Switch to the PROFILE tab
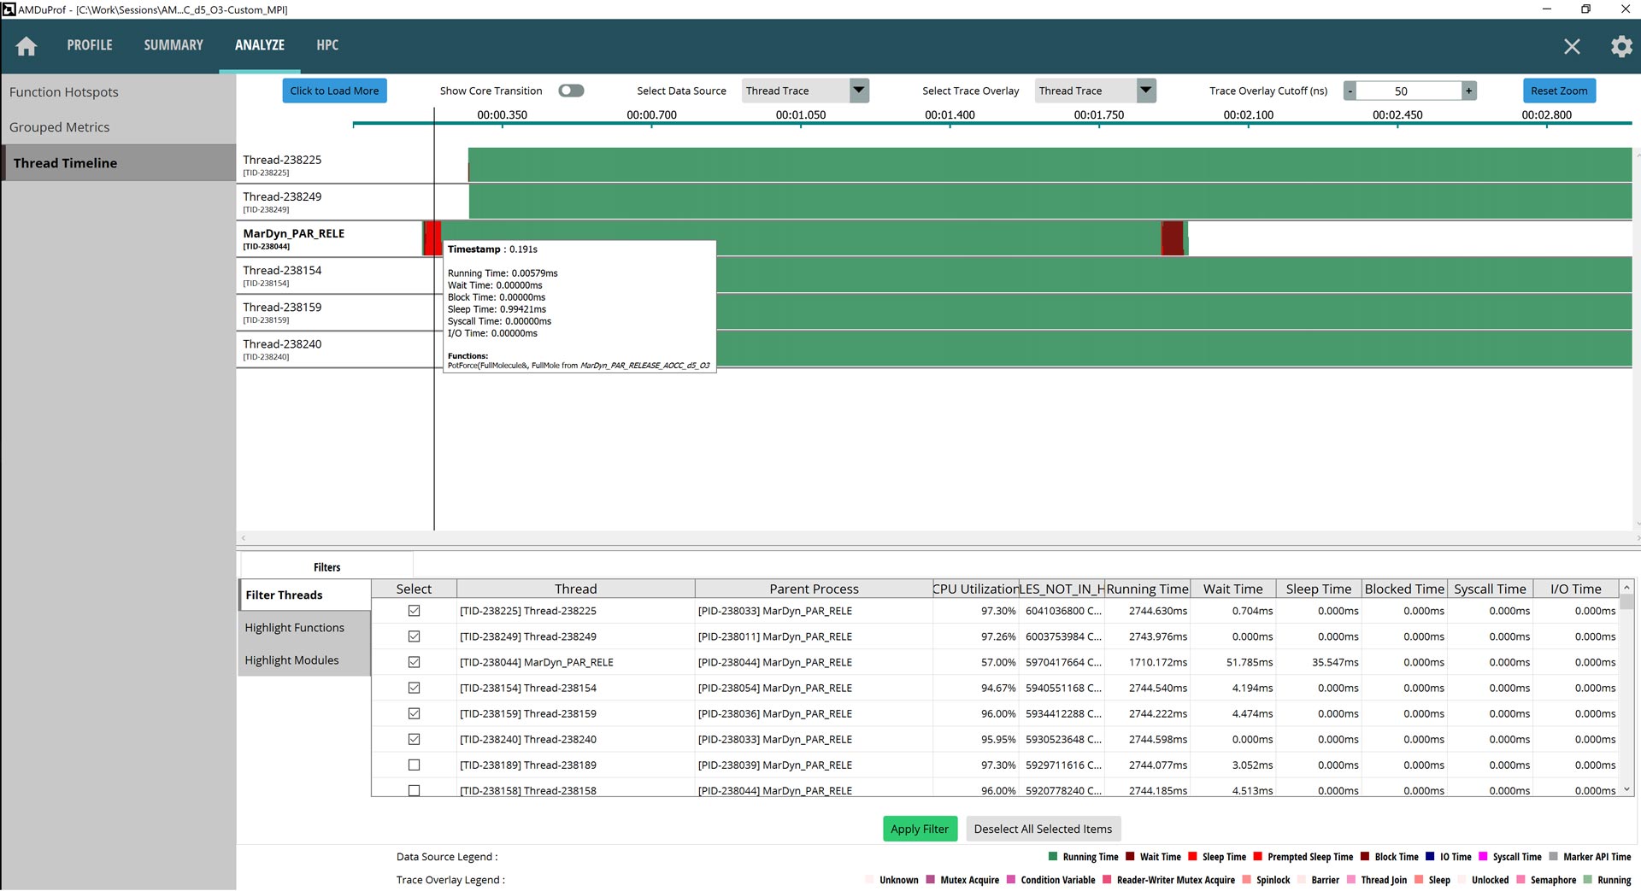 click(90, 45)
